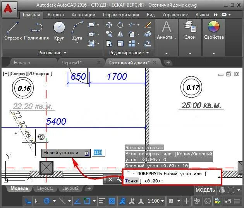Open the dropdown next to the Array tool
The width and height of the screenshot is (244, 208).
pos(138,43)
